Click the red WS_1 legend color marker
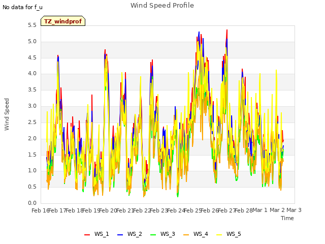Image resolution: width=325 pixels, height=244 pixels. click(x=87, y=235)
